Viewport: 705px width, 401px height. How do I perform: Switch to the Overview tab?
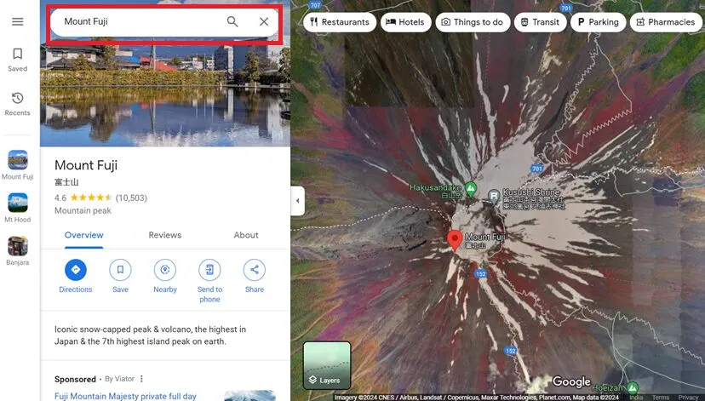[x=84, y=235]
